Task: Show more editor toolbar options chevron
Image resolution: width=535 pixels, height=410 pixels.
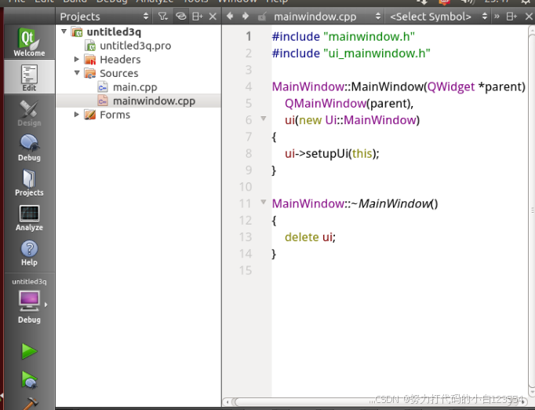Action: pos(497,16)
